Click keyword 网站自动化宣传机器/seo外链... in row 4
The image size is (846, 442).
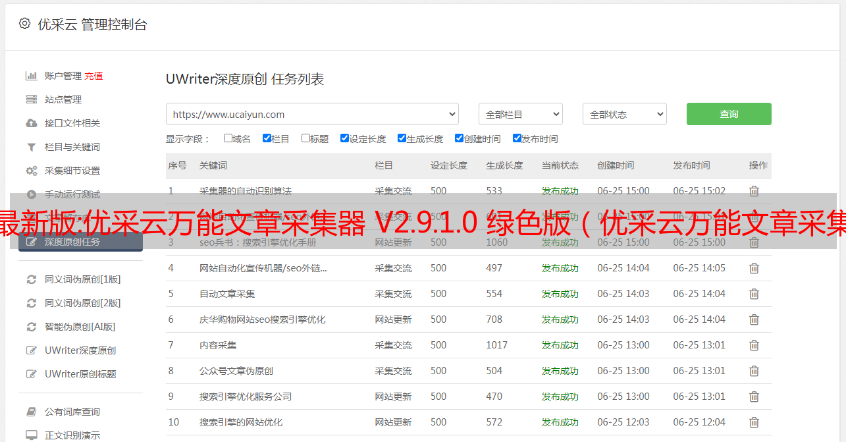[263, 268]
